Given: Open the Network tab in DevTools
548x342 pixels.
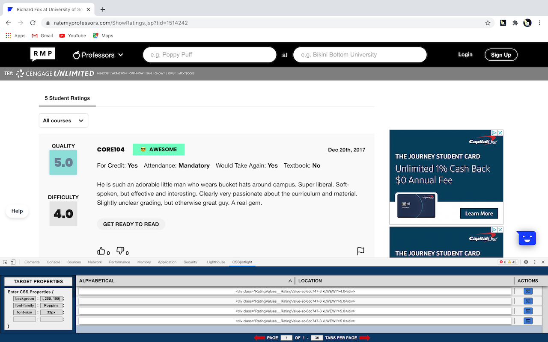Looking at the screenshot, I should click(x=95, y=262).
